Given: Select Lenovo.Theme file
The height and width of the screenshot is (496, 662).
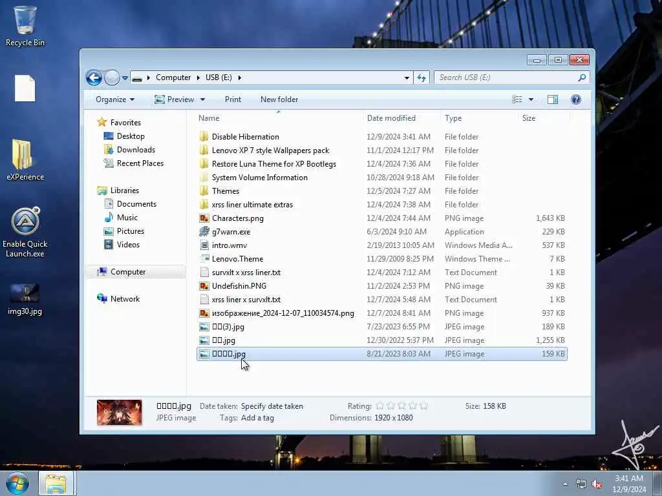Looking at the screenshot, I should point(237,258).
